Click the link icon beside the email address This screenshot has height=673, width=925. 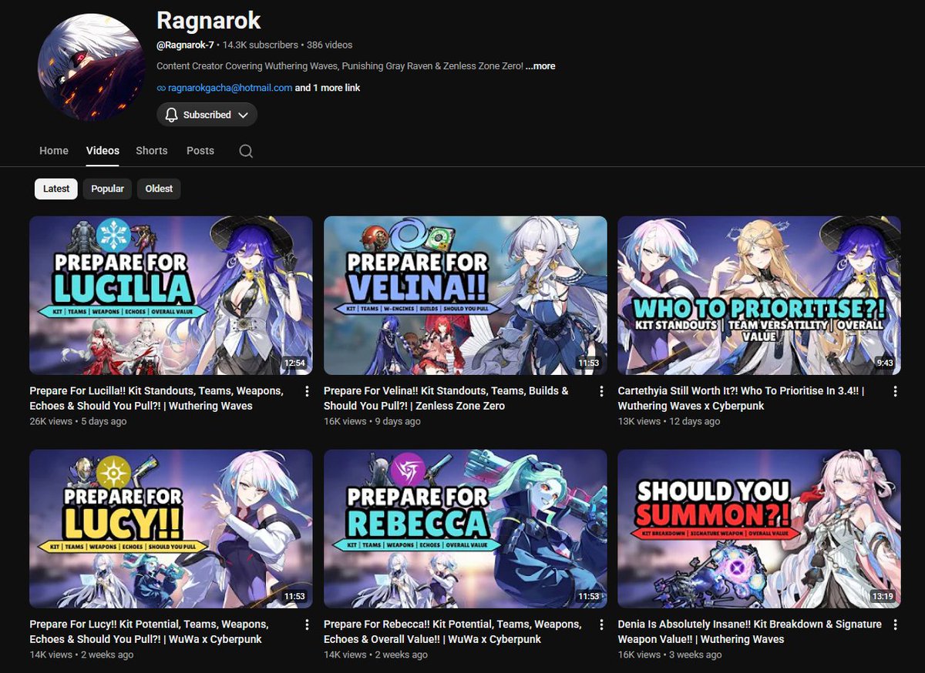pos(161,88)
